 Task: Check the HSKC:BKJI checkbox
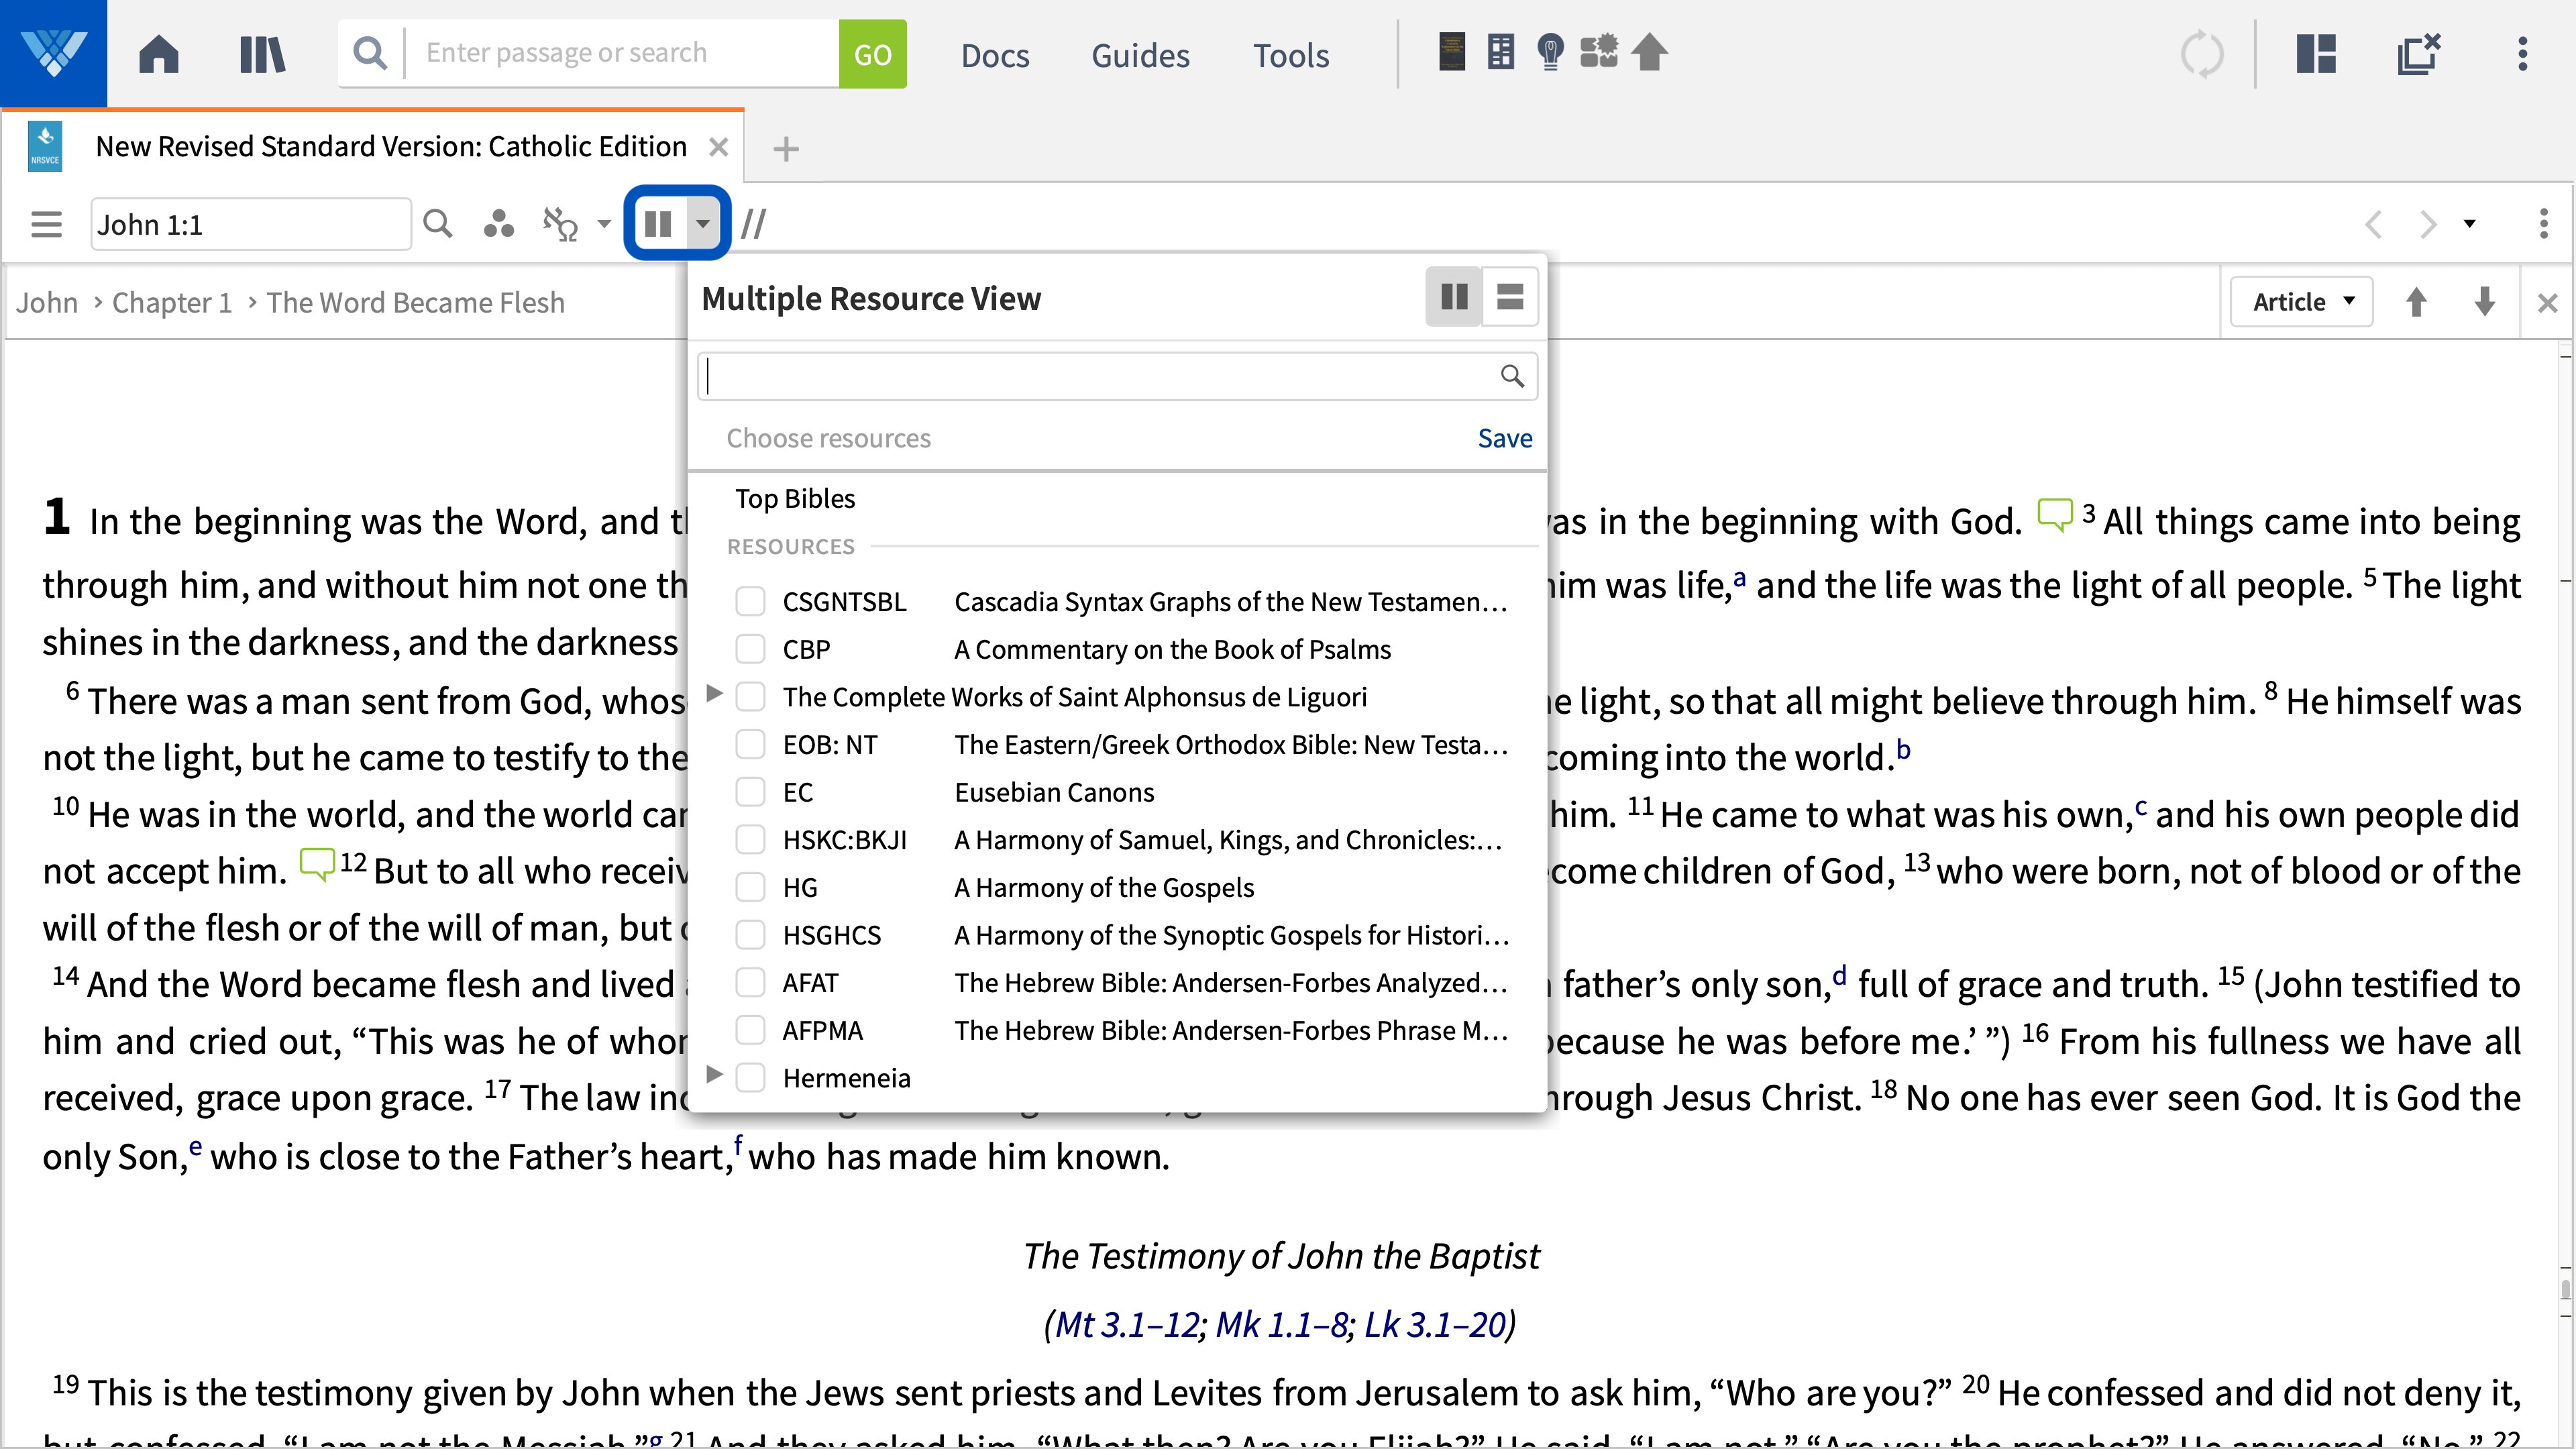pyautogui.click(x=750, y=839)
